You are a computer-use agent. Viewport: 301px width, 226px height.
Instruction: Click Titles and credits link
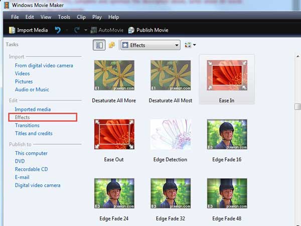click(34, 134)
